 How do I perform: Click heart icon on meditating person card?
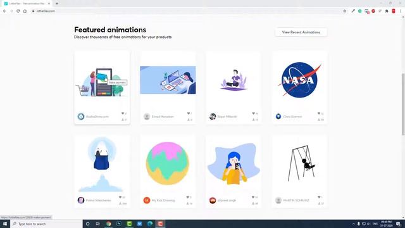click(x=253, y=113)
